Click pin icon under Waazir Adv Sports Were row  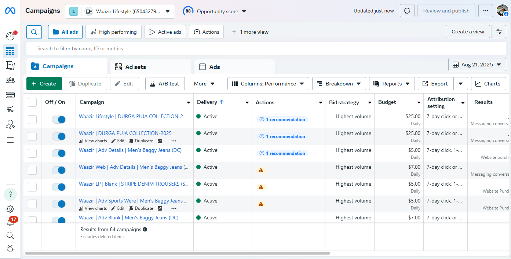[160, 208]
